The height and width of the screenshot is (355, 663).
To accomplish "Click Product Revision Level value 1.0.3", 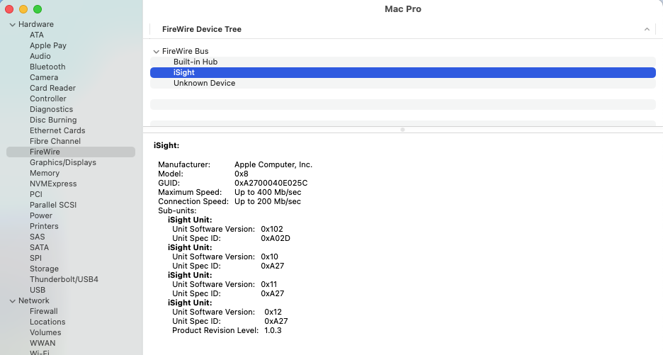I will pyautogui.click(x=273, y=330).
